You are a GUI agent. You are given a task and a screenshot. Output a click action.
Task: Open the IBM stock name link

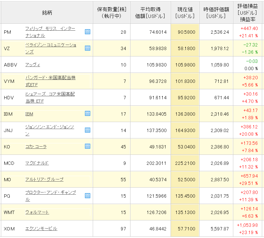click(29, 114)
